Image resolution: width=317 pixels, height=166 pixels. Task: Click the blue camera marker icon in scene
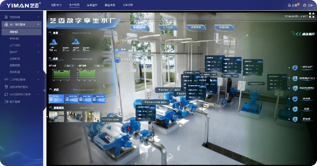coord(118,60)
